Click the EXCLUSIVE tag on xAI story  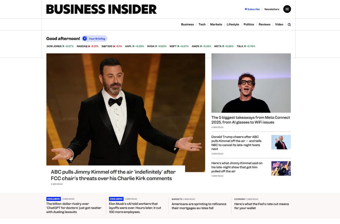tap(116, 199)
